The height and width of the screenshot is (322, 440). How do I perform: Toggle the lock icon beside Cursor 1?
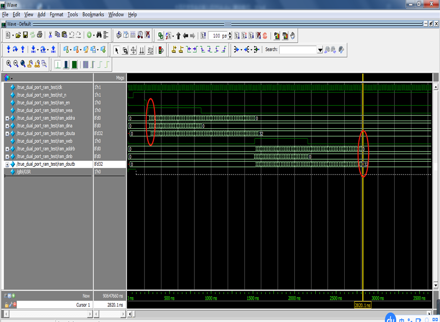point(7,305)
